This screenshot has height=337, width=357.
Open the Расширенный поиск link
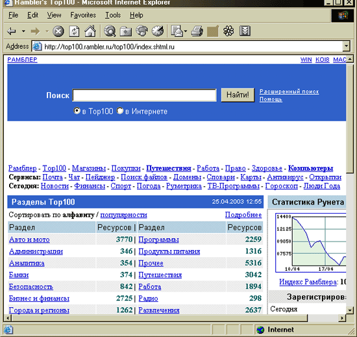[x=289, y=92]
